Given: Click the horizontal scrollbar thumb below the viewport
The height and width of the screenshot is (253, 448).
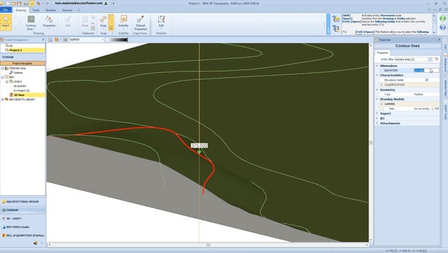Looking at the screenshot, I should point(208,245).
